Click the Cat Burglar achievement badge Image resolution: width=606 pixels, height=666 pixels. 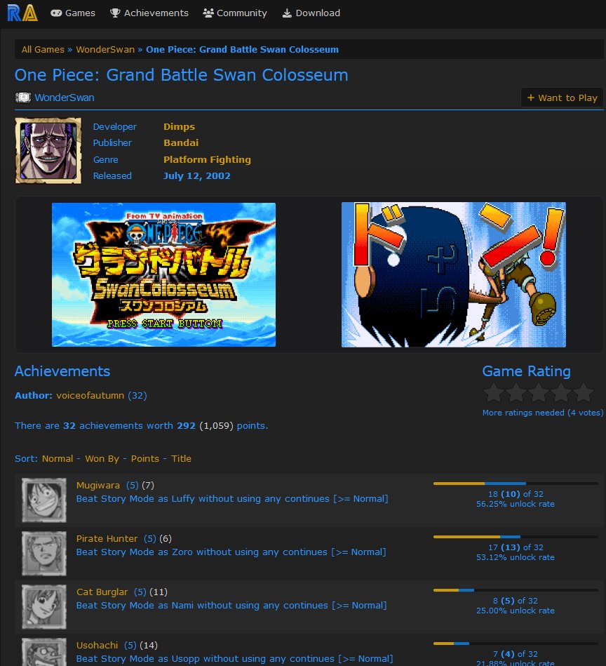pos(44,607)
